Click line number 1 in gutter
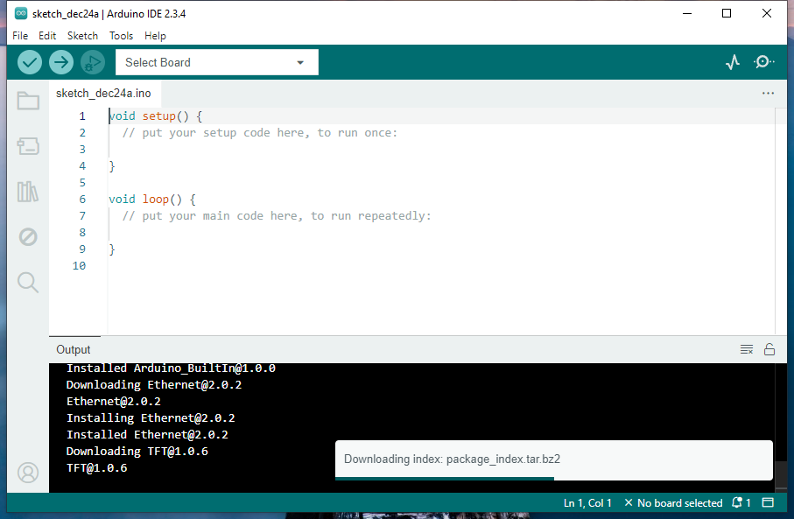This screenshot has width=794, height=519. point(82,116)
